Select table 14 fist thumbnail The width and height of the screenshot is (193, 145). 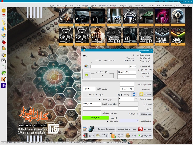[x=98, y=35]
